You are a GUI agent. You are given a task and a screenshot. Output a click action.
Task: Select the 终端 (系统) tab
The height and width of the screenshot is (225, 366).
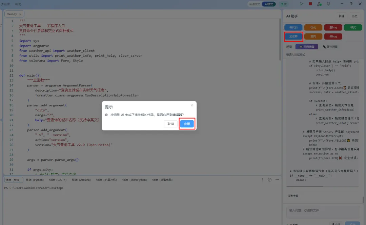click(x=13, y=180)
